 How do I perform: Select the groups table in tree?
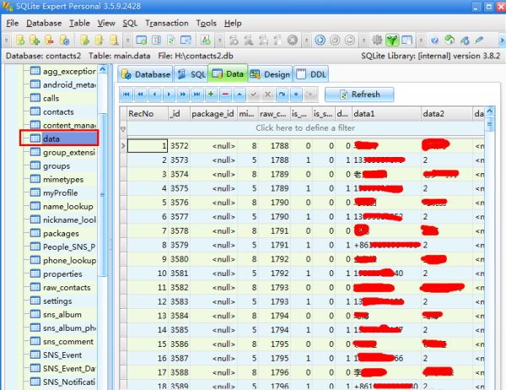(x=57, y=165)
